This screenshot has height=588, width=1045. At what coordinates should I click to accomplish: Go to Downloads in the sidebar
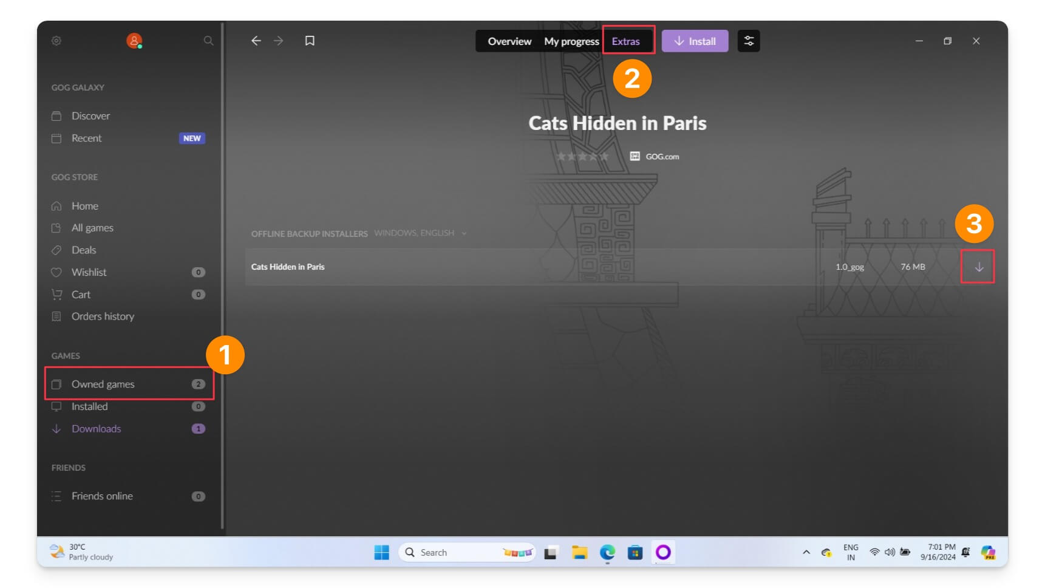(x=96, y=429)
